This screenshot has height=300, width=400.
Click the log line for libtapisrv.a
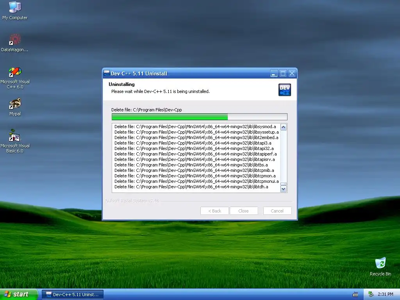click(x=195, y=159)
